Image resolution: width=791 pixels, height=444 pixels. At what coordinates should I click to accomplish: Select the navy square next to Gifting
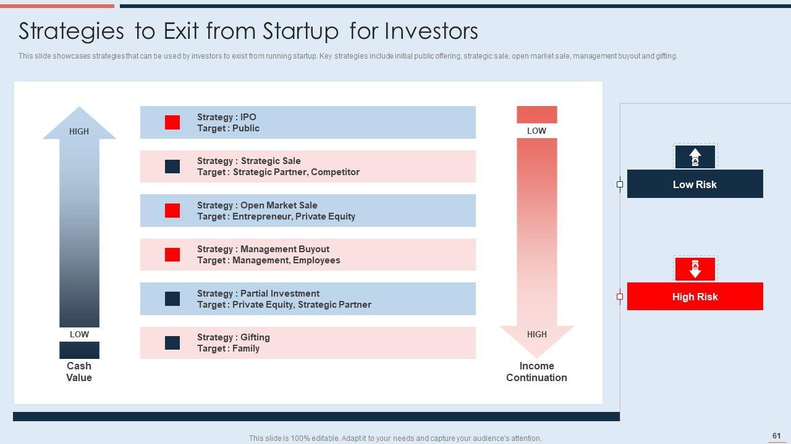pyautogui.click(x=172, y=343)
